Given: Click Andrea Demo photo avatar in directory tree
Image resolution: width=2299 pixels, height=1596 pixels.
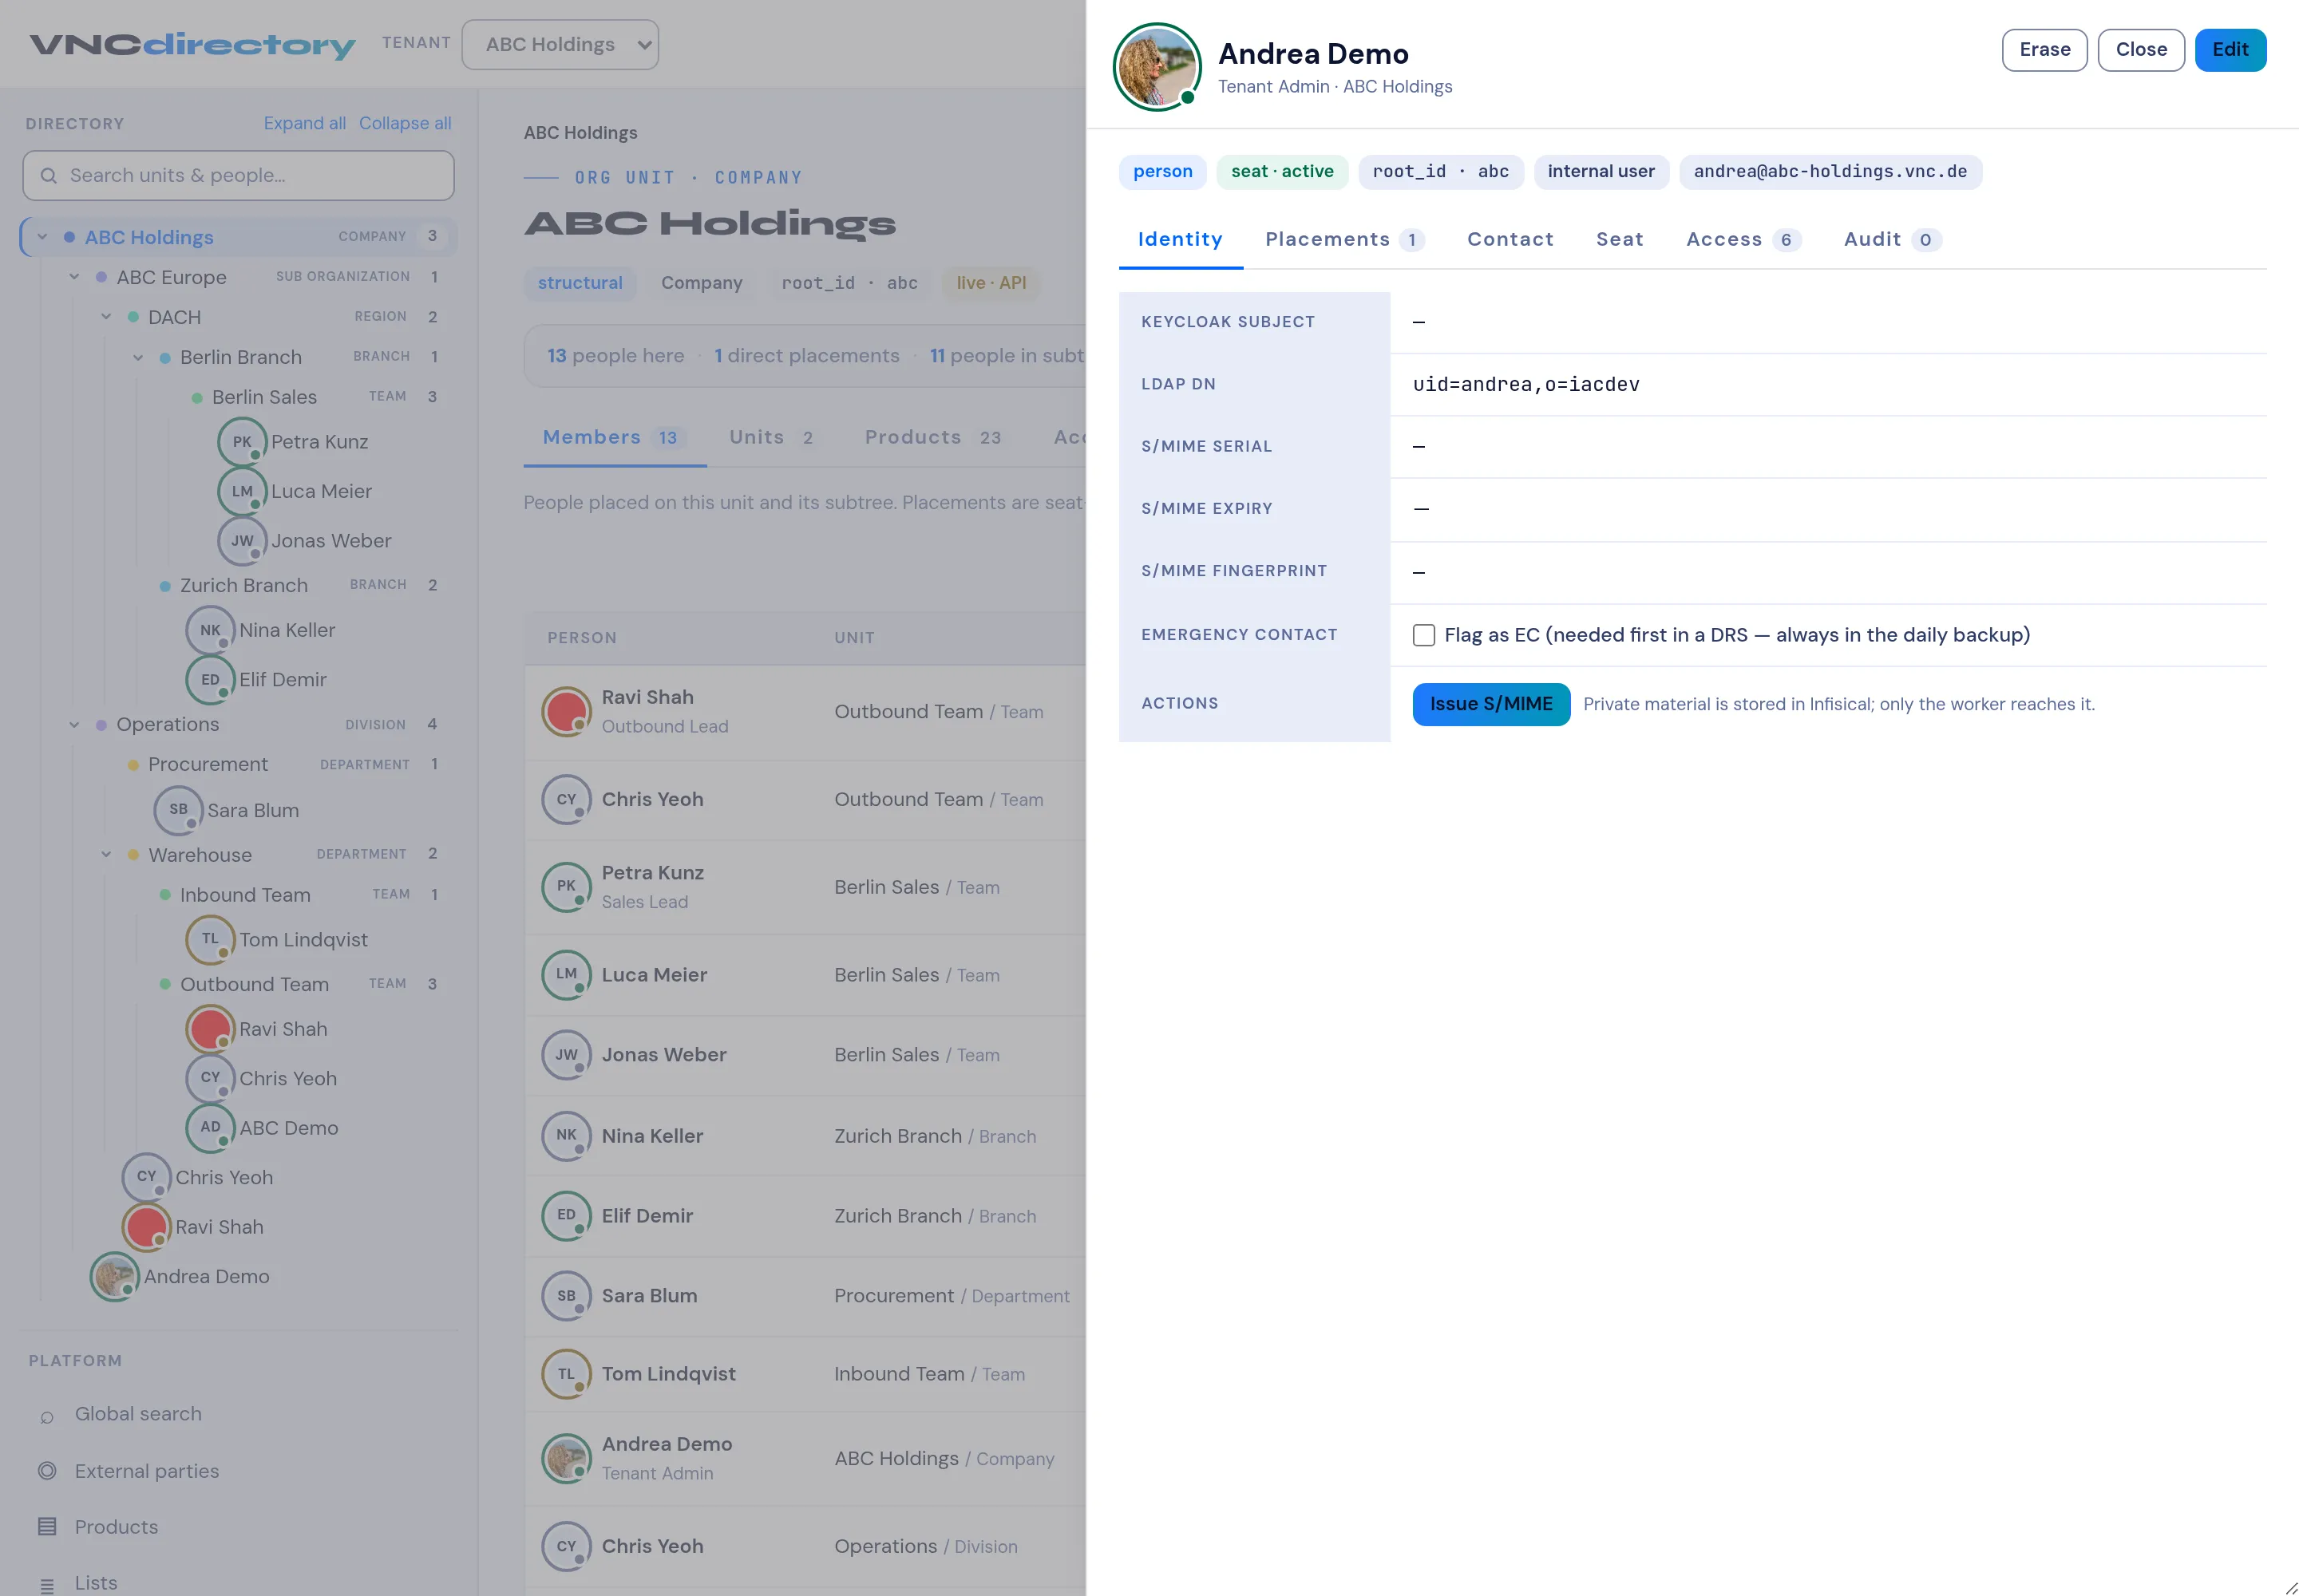Looking at the screenshot, I should coord(114,1277).
